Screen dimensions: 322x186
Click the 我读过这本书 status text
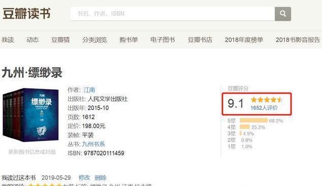19,177
